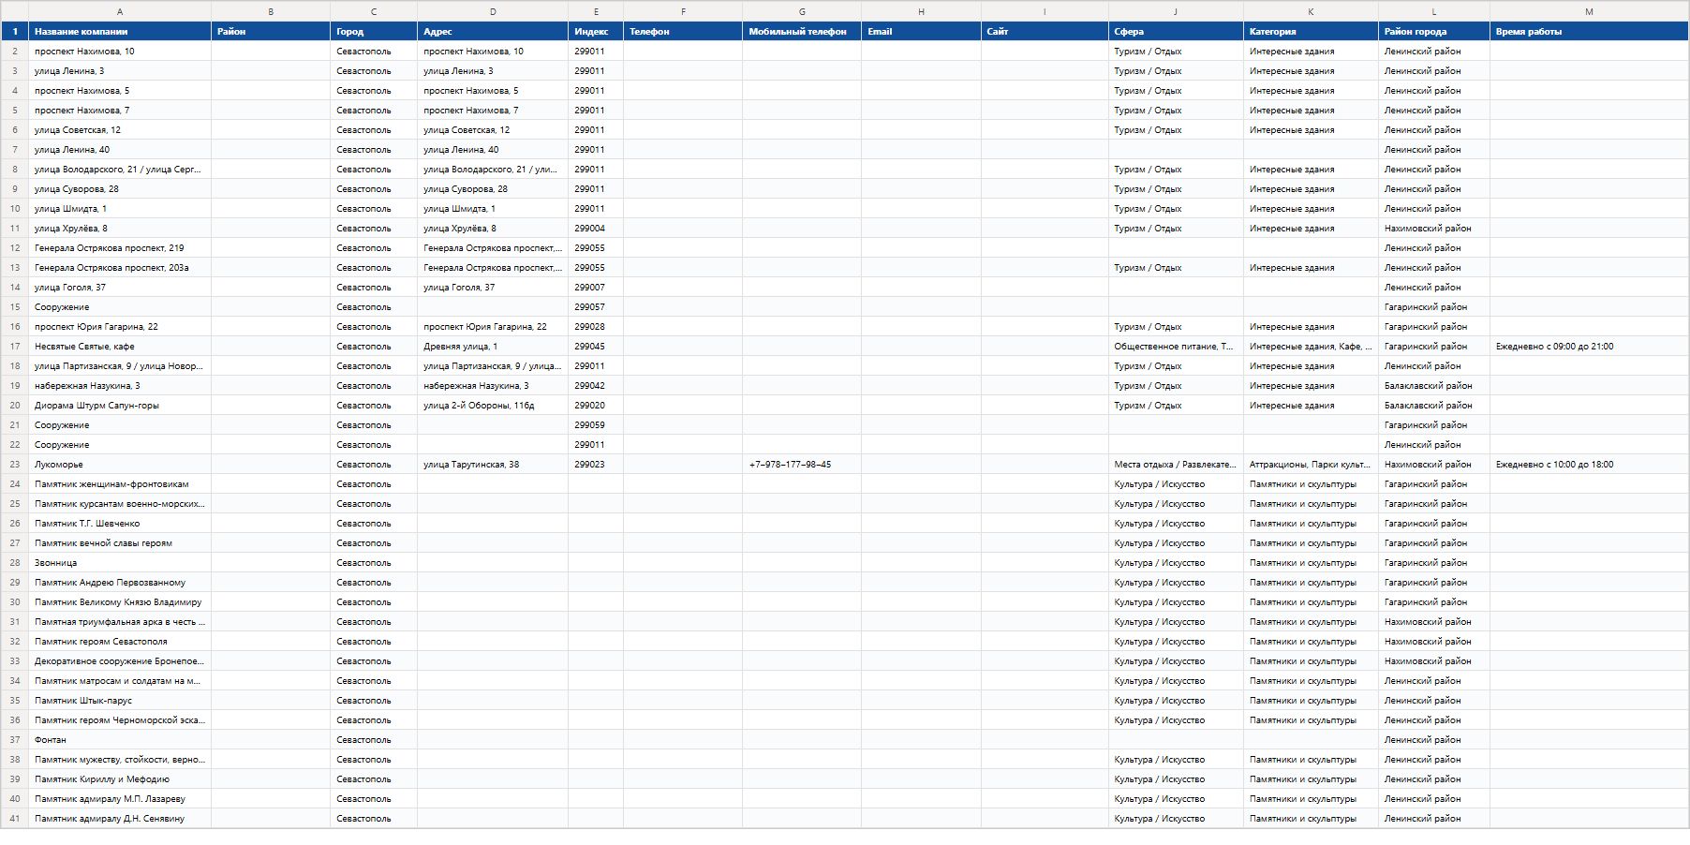The height and width of the screenshot is (845, 1690).
Task: Select the 'Памятник вечной славы героям' cell
Action: pos(120,543)
